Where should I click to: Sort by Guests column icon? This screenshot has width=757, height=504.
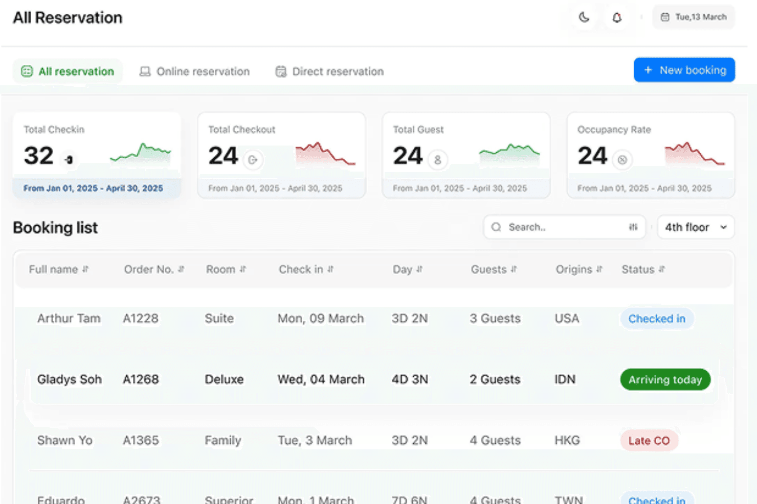[514, 269]
